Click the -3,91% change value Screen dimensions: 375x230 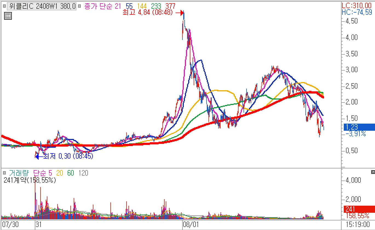point(356,134)
